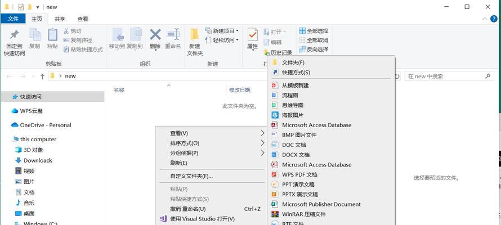
Task: Open 3D 对象 folder in the sidebar
Action: coord(29,150)
